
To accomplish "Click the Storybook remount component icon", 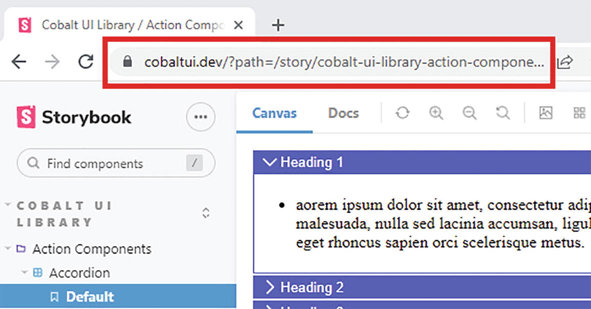I will coord(402,113).
